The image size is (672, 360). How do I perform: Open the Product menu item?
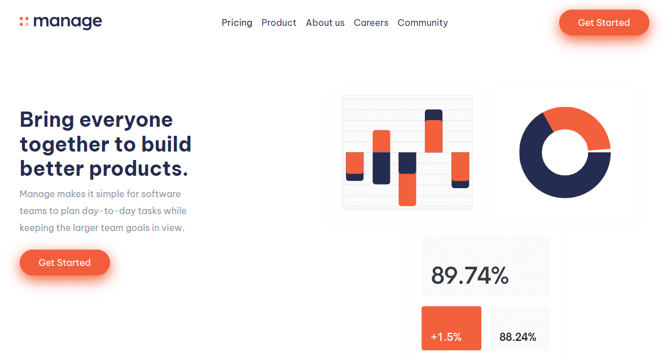[279, 23]
